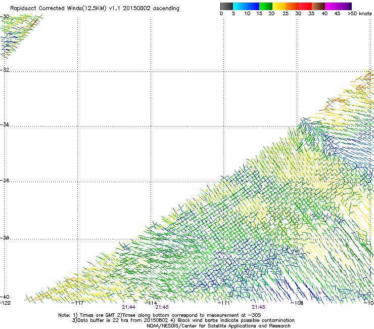Pick the brown 35–40 knots color bar segment
Screen dimensions: 374x329
click(318, 6)
